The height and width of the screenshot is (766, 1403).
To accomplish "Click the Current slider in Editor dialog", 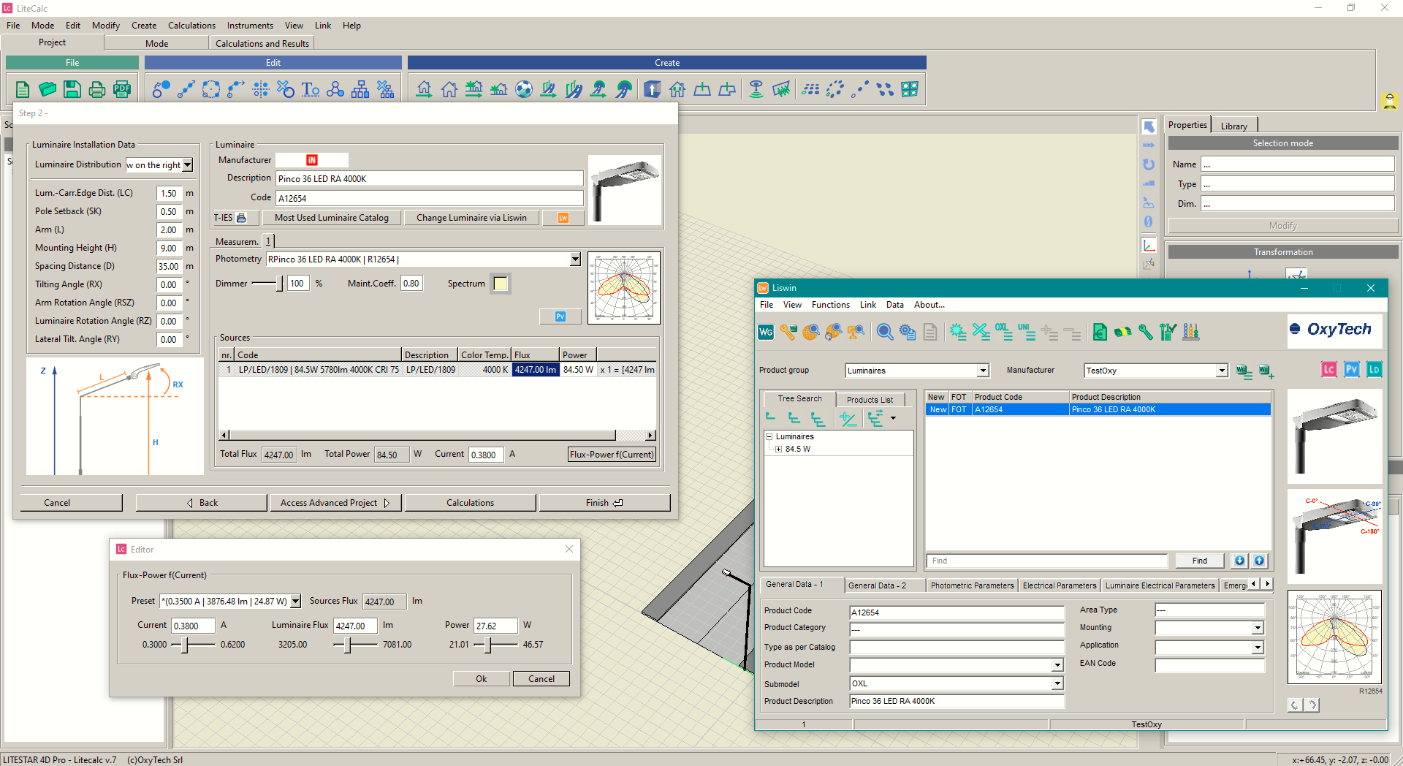I will click(x=185, y=645).
